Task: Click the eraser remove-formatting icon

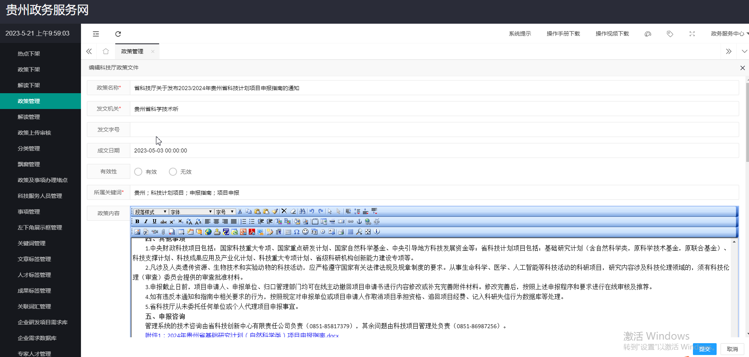Action: pyautogui.click(x=293, y=211)
